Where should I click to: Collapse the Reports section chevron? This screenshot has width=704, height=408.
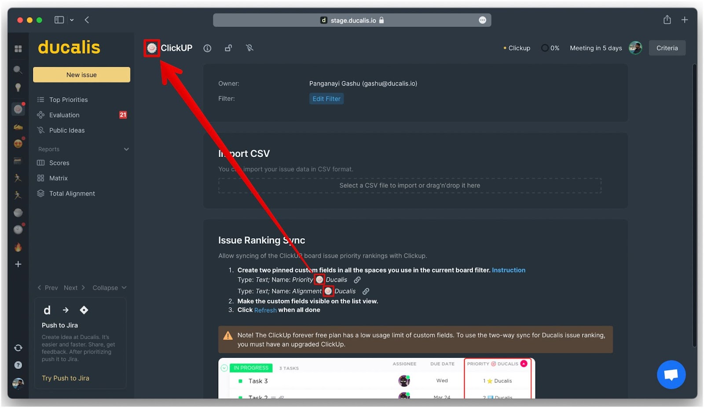[126, 149]
